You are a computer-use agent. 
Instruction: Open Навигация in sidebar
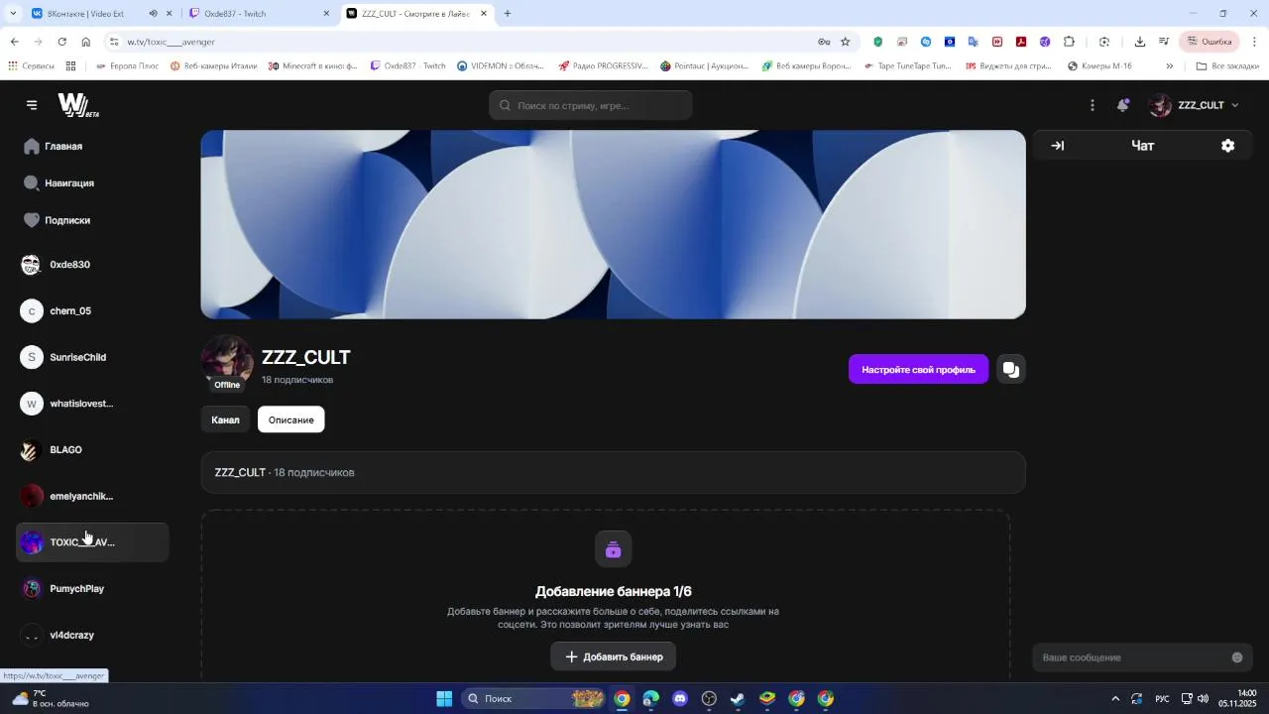click(x=59, y=183)
